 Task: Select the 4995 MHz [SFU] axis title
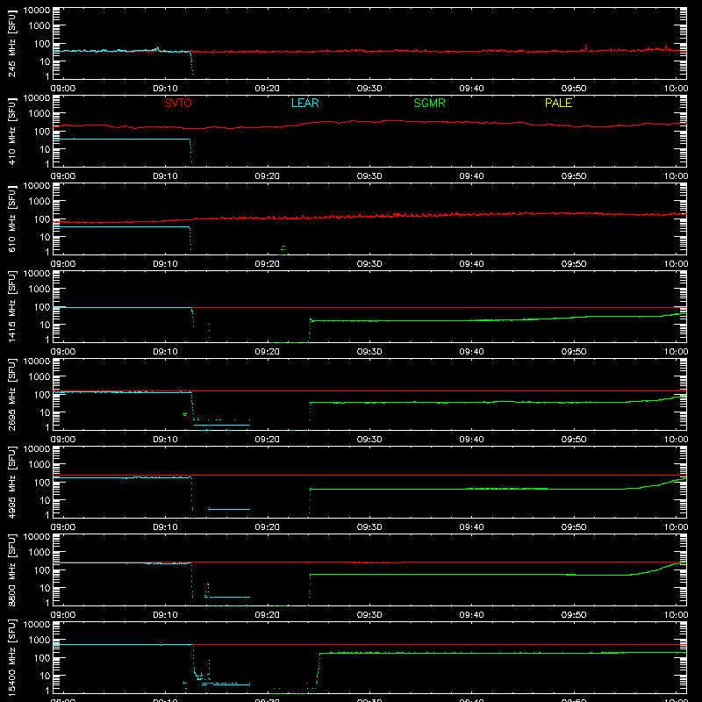pyautogui.click(x=11, y=482)
